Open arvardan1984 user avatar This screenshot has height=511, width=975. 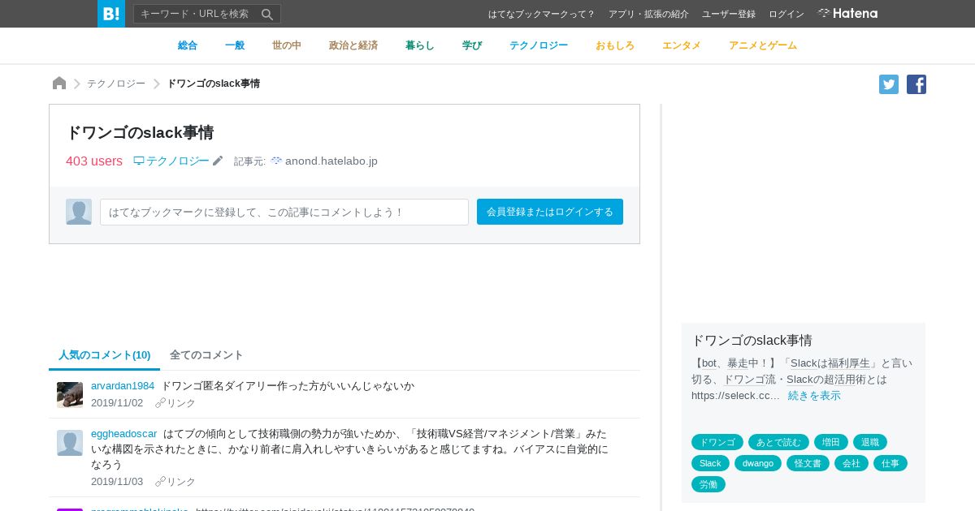[x=70, y=395]
